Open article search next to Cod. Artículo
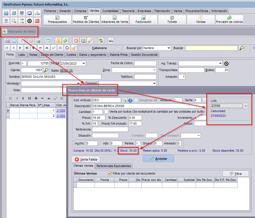This screenshot has width=255, height=218. 124,100
